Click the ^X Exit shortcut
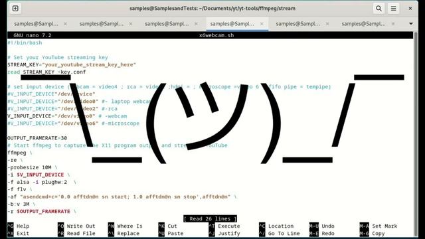The width and height of the screenshot is (425, 239). pyautogui.click(x=19, y=233)
